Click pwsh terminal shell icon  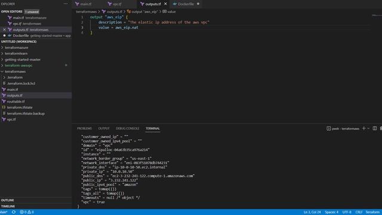(328, 128)
